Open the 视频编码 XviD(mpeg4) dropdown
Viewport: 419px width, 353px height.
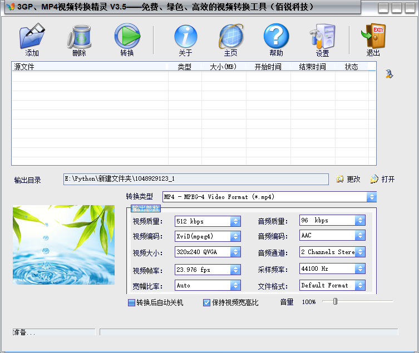coord(235,236)
